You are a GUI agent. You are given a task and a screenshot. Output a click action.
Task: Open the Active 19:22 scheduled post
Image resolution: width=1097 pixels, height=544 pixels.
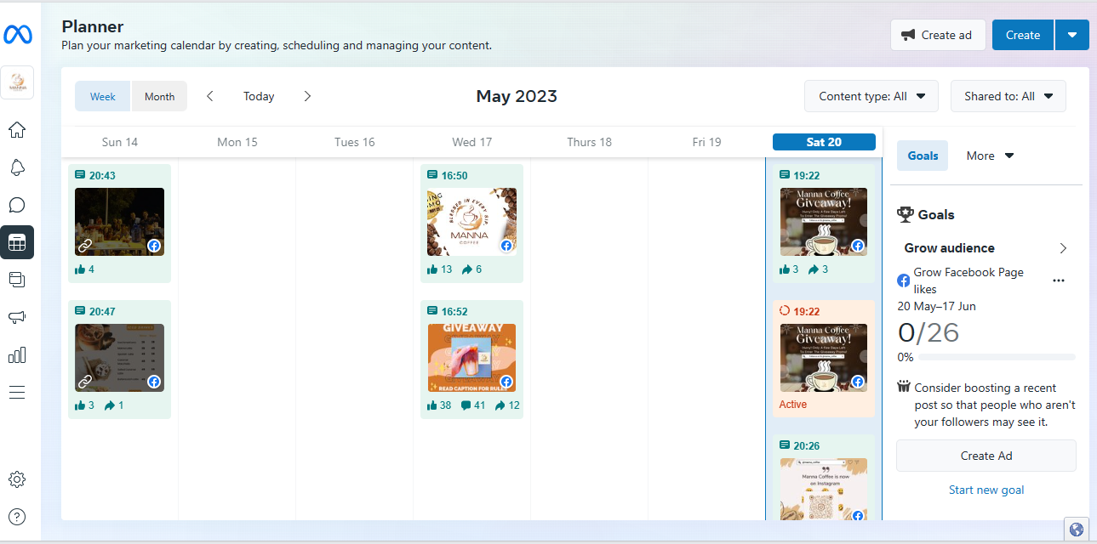tap(824, 358)
